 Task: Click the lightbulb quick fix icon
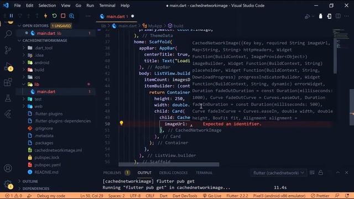coord(122,123)
